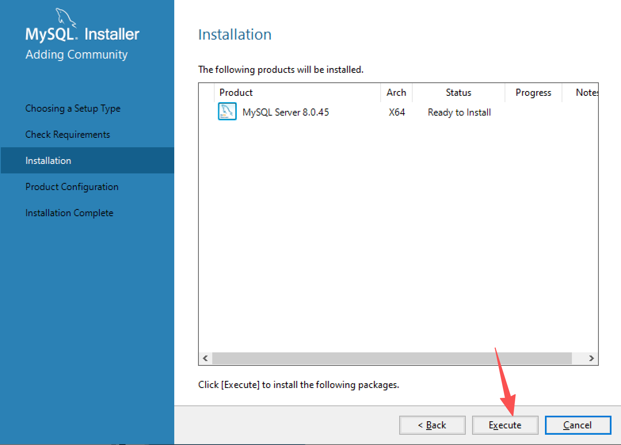Screen dimensions: 621x445
Task: Click the 'Click [Execute] to install' hint text
Action: click(299, 385)
